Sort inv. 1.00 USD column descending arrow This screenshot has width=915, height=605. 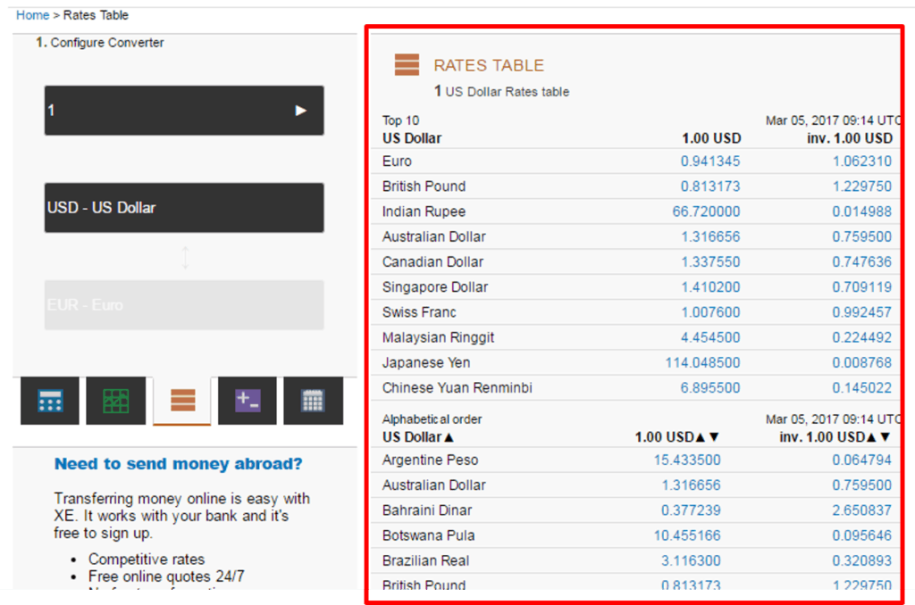(886, 437)
